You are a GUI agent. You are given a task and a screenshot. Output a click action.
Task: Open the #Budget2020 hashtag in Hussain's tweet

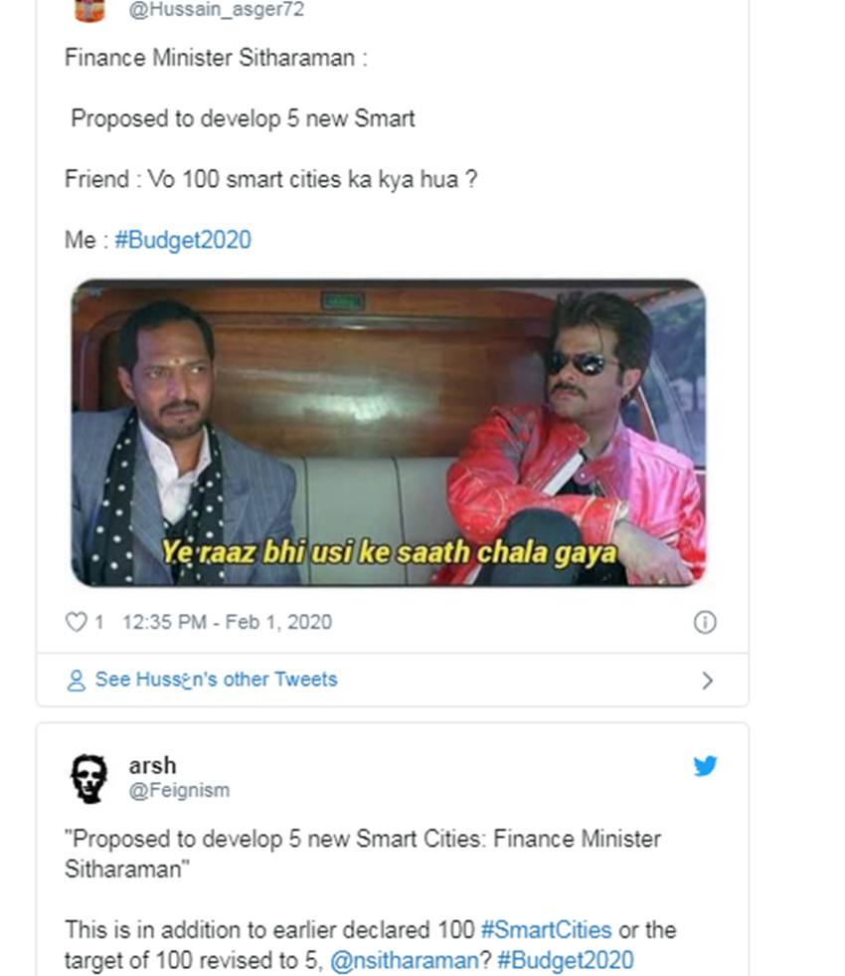point(183,240)
